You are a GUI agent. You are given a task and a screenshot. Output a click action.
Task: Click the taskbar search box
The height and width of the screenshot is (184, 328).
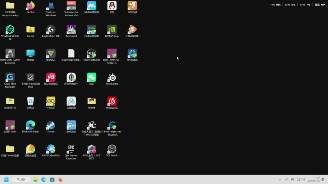pos(21,180)
